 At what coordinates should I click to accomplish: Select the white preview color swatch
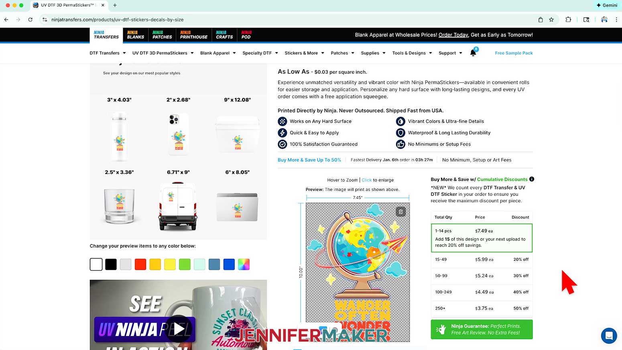(x=96, y=264)
